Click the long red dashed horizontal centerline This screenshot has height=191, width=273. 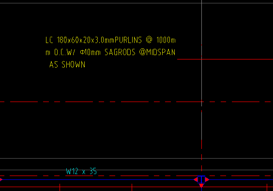pos(136,102)
